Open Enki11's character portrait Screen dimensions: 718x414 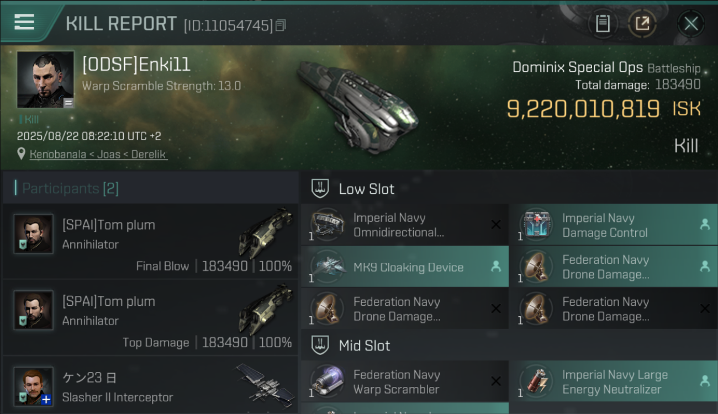point(45,79)
